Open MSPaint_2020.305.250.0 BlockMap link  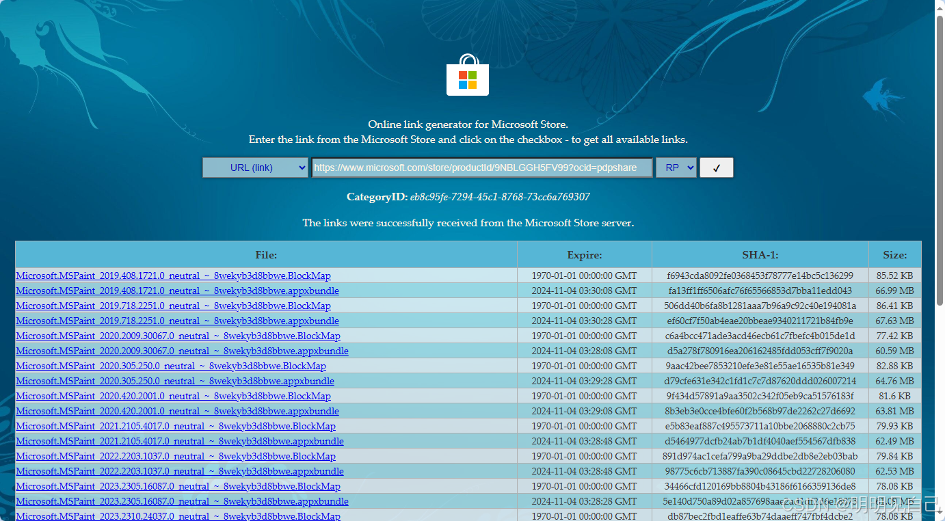(x=171, y=366)
